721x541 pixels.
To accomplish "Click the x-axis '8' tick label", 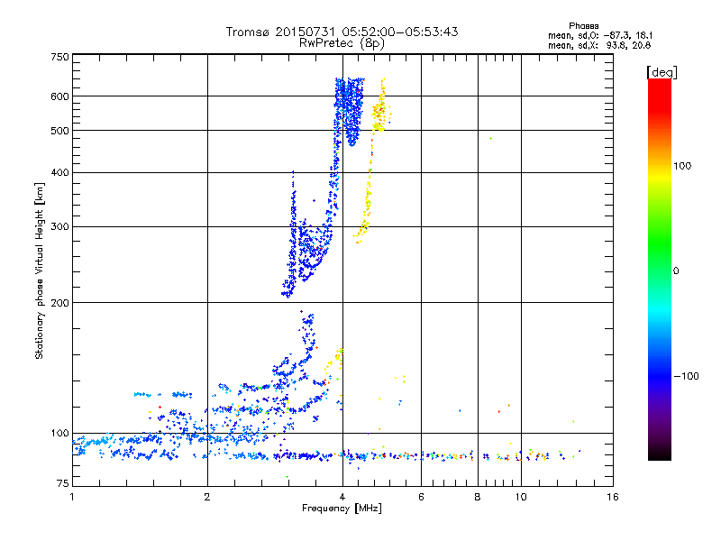I will [x=478, y=497].
